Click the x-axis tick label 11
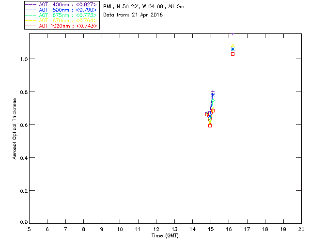This screenshot has width=310, height=248. tap(138, 229)
